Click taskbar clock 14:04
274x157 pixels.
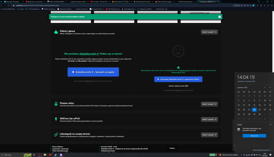265,155
